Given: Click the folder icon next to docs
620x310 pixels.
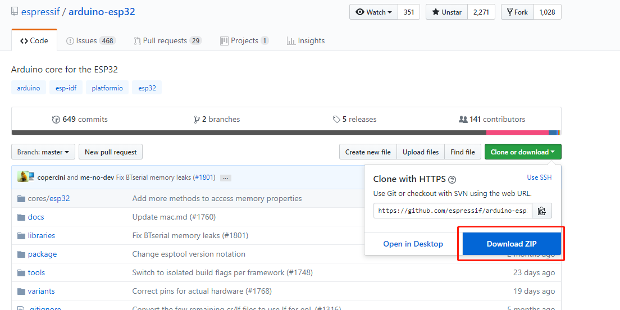Looking at the screenshot, I should pos(21,217).
